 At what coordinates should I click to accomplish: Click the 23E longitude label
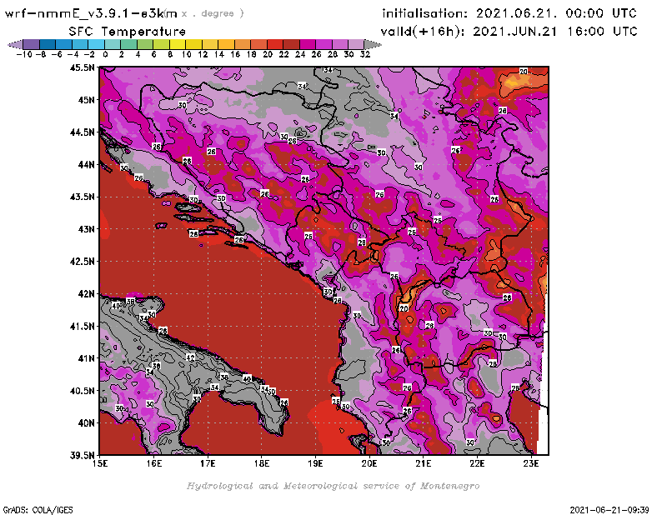tap(531, 463)
